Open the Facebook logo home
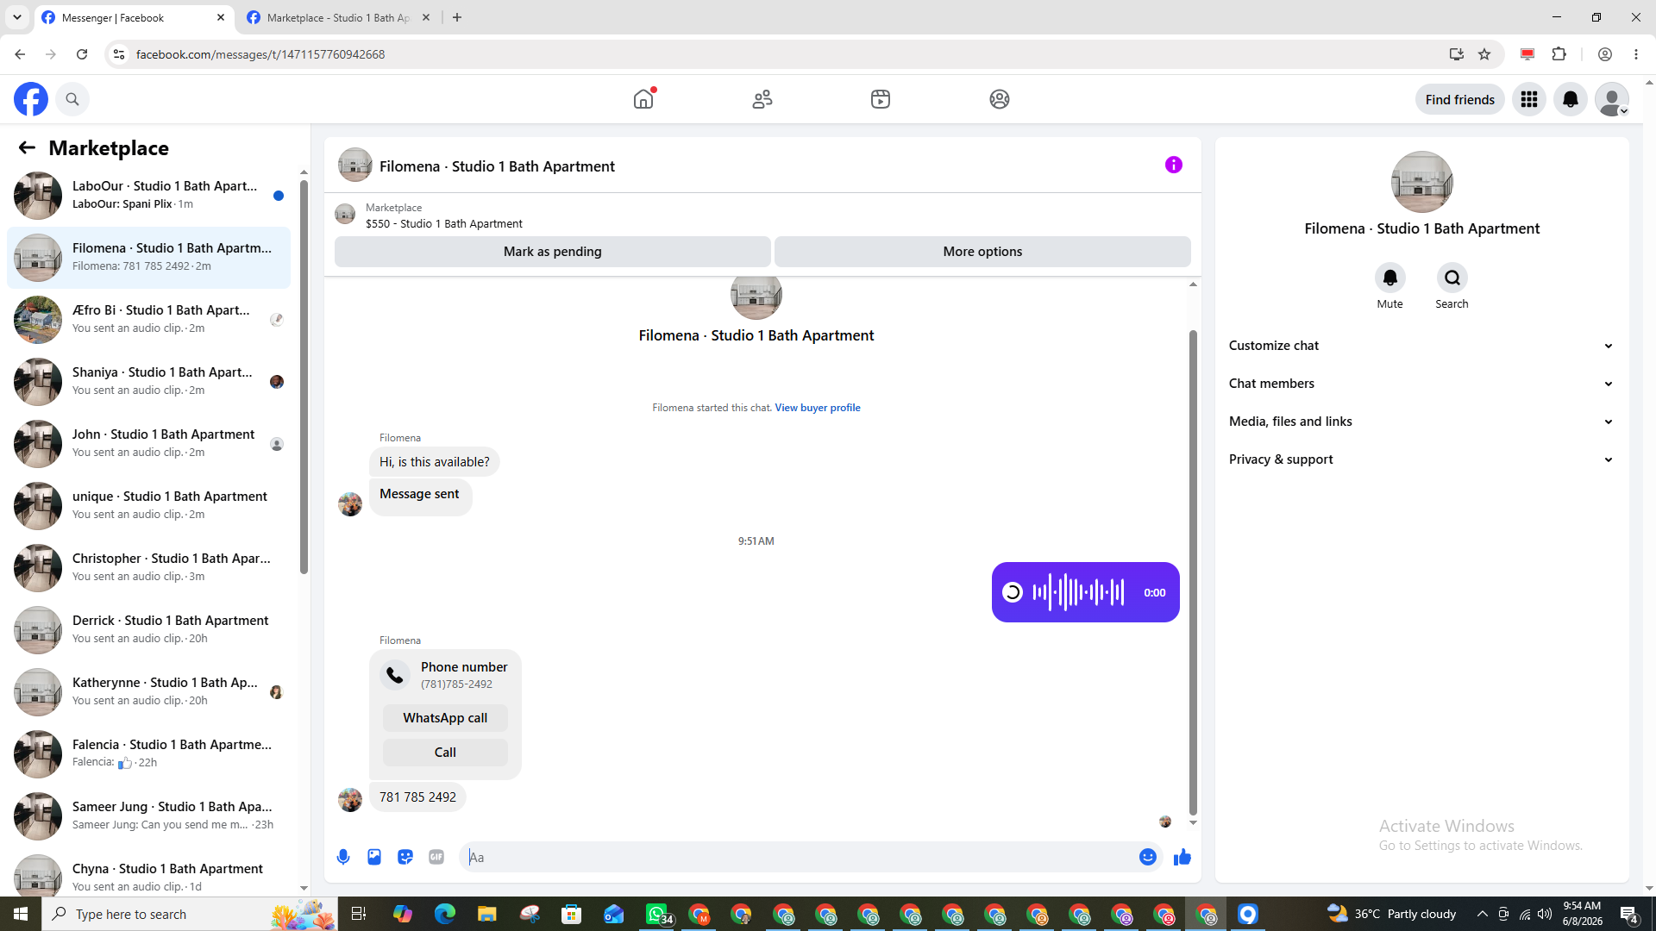Viewport: 1656px width, 931px height. [31, 99]
